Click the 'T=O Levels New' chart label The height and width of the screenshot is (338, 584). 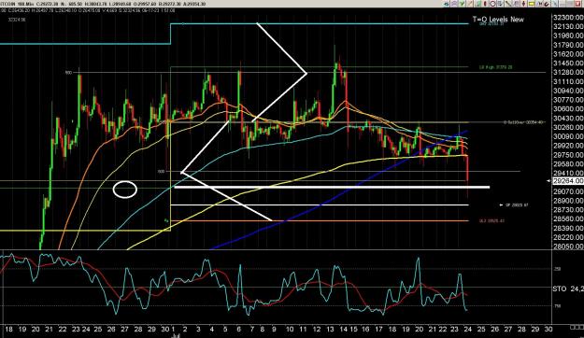tap(498, 20)
